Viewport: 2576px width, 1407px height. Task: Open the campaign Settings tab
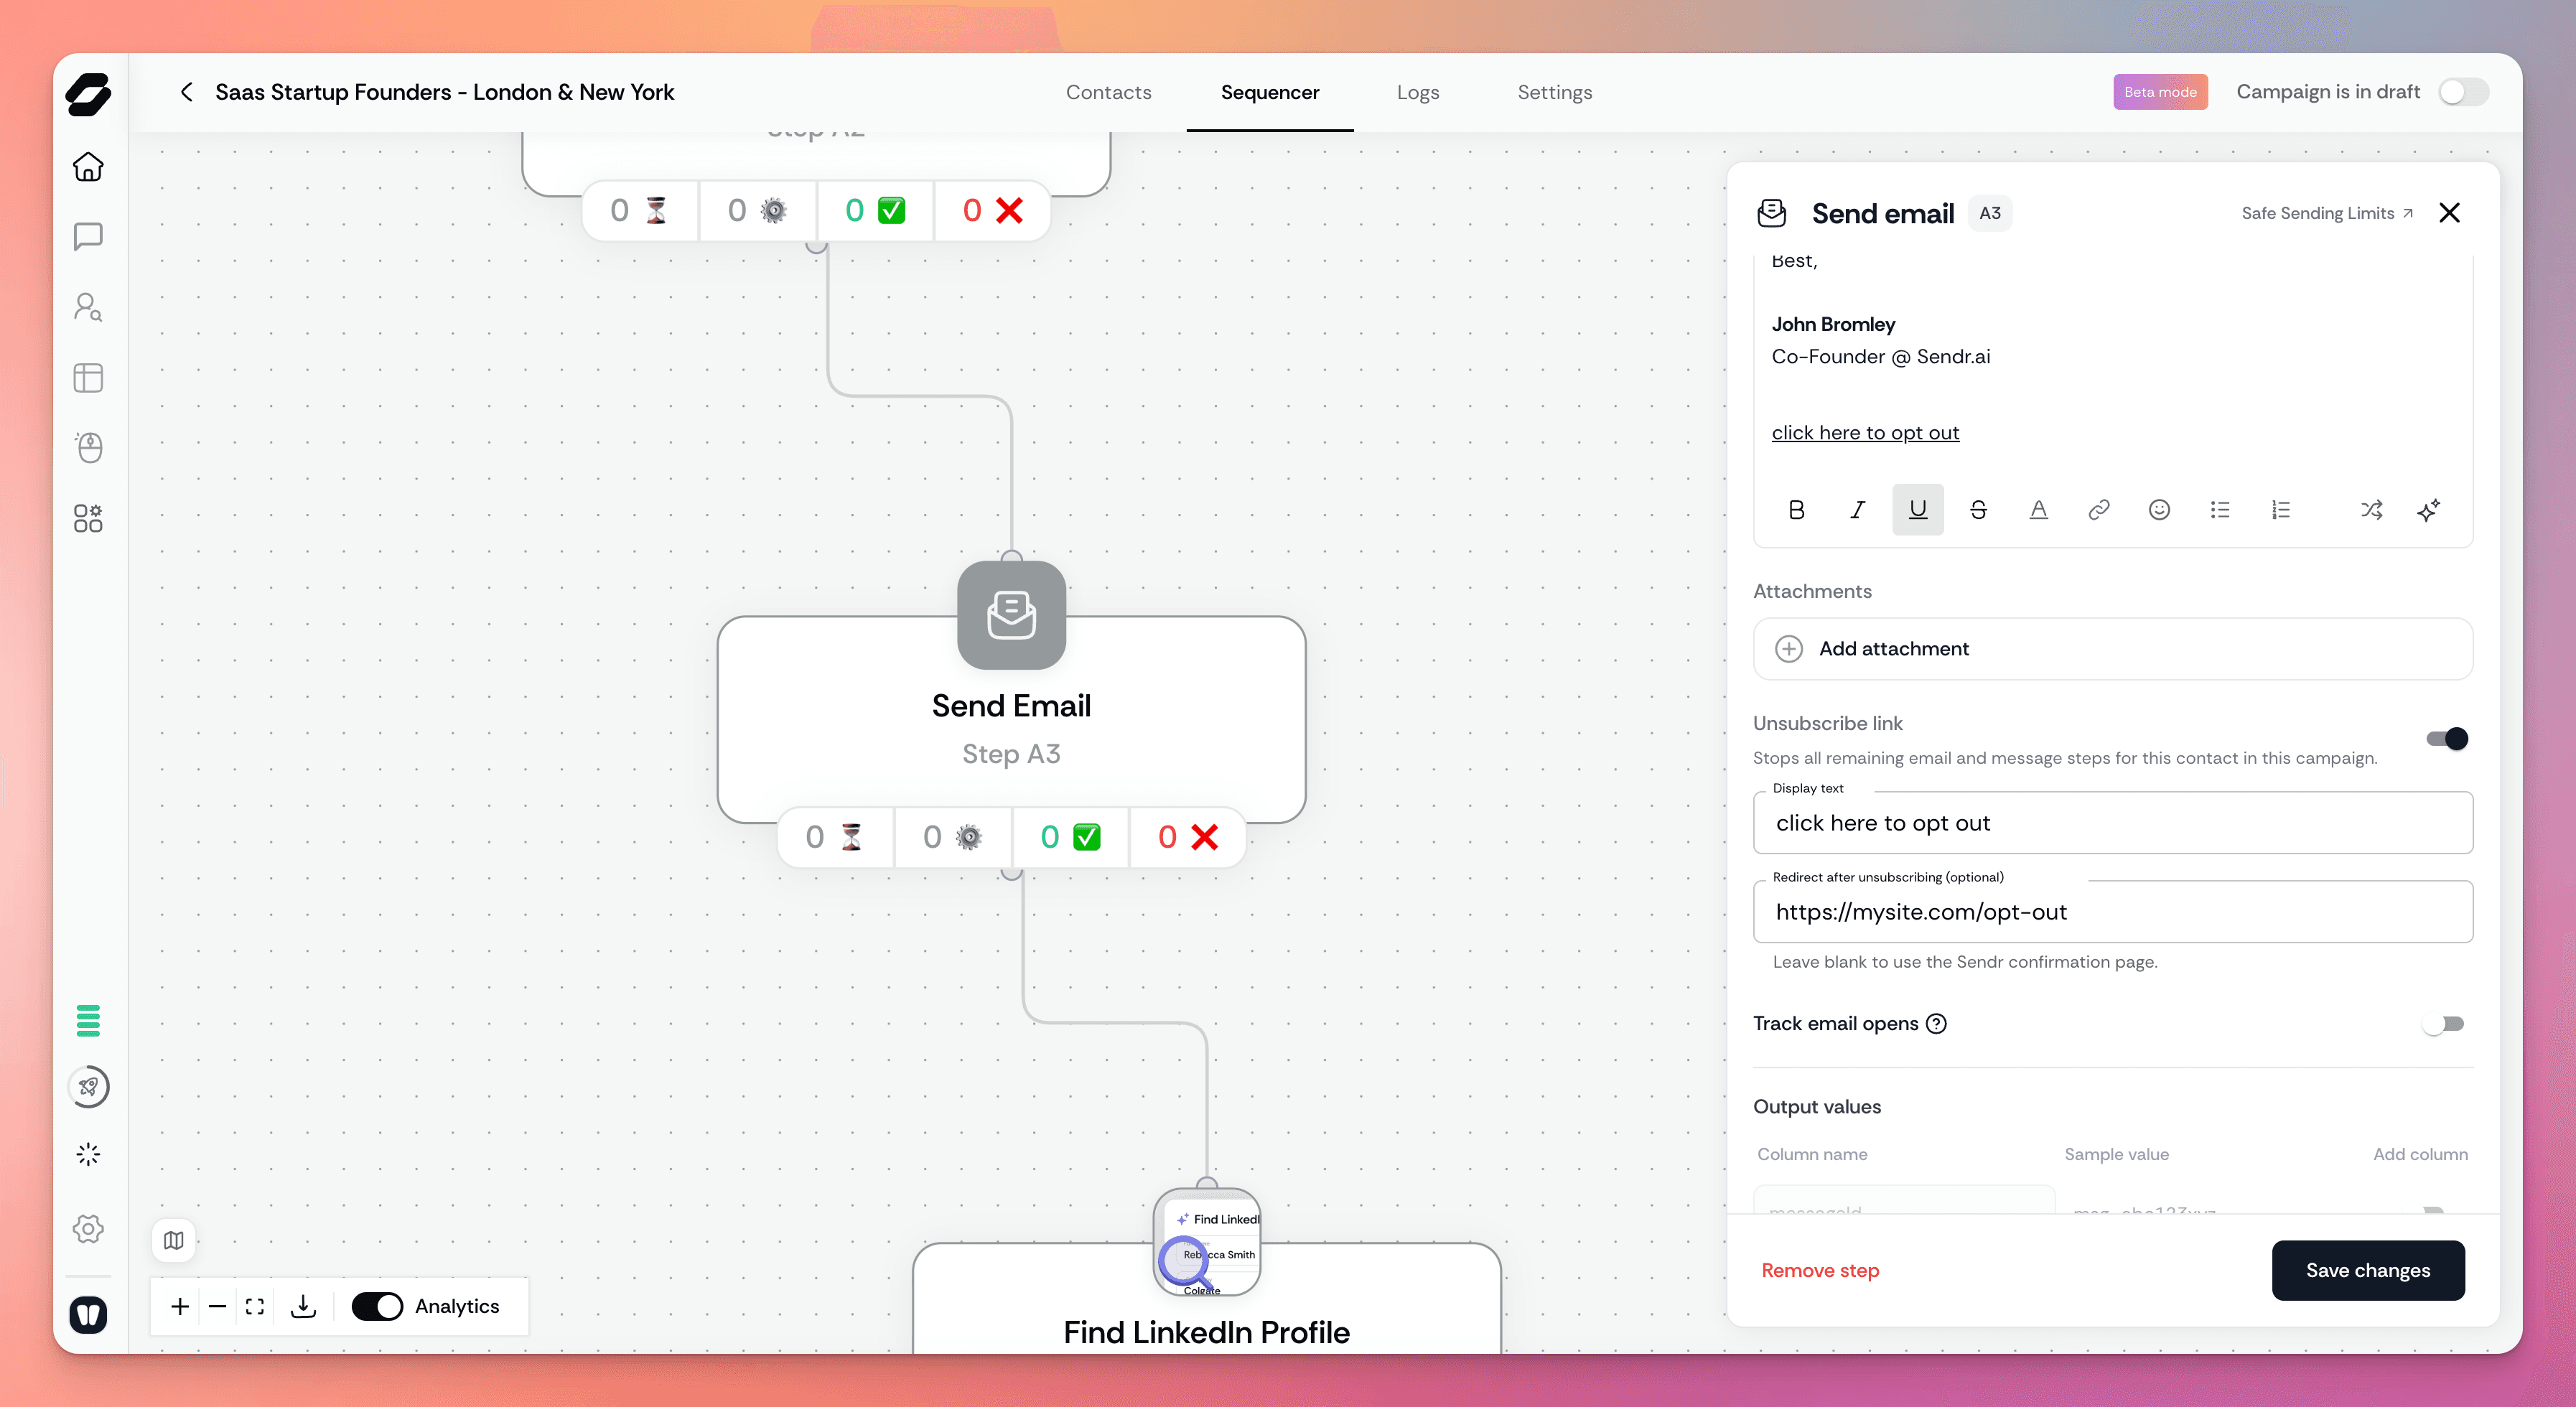(x=1554, y=92)
